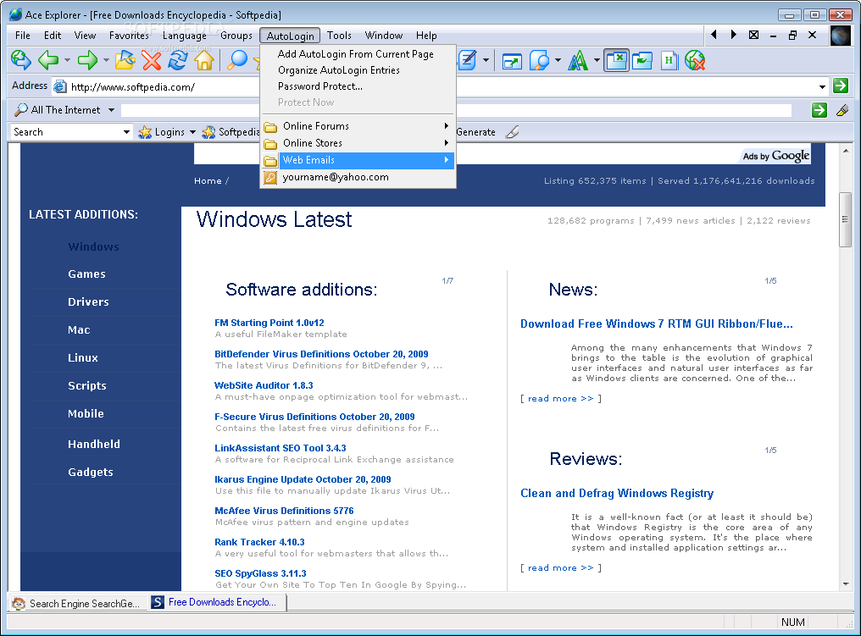This screenshot has height=636, width=861.
Task: Open the Linux category in sidebar
Action: pyautogui.click(x=83, y=357)
